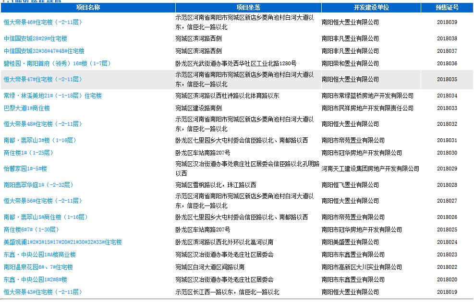The image size is (474, 302).
Task: Select presale number 2018024
Action: coord(447,242)
